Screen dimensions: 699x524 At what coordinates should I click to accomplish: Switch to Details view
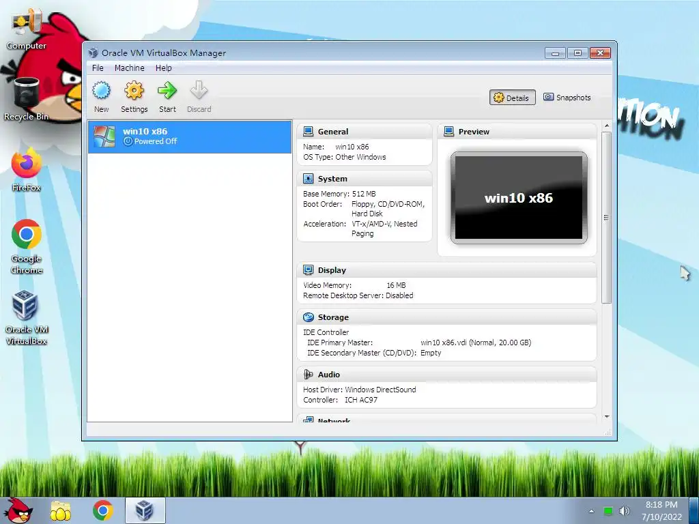512,98
